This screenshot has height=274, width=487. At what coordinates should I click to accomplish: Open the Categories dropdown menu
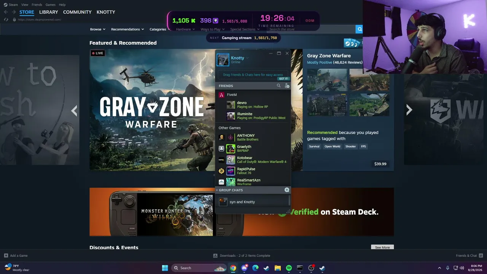click(159, 29)
